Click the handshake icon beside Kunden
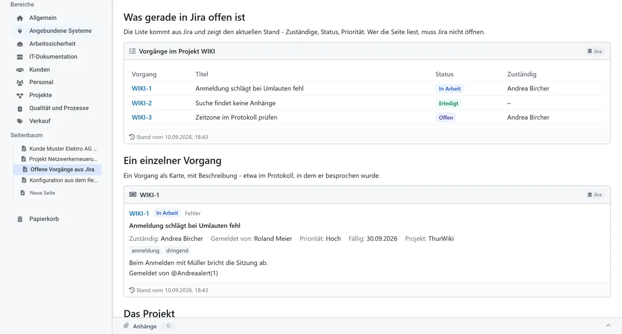The height and width of the screenshot is (334, 622). pos(20,70)
